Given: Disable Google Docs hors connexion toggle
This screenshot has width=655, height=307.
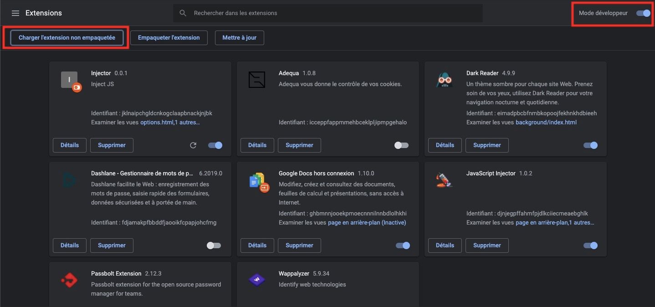Looking at the screenshot, I should coord(403,246).
